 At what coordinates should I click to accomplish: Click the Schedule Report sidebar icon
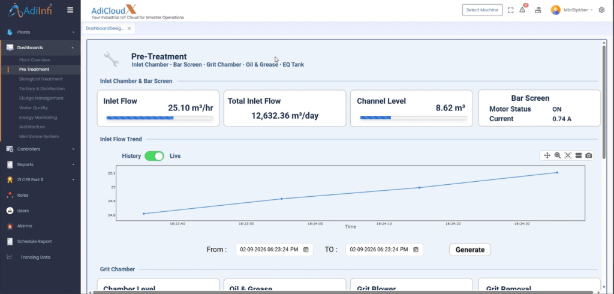[10, 241]
